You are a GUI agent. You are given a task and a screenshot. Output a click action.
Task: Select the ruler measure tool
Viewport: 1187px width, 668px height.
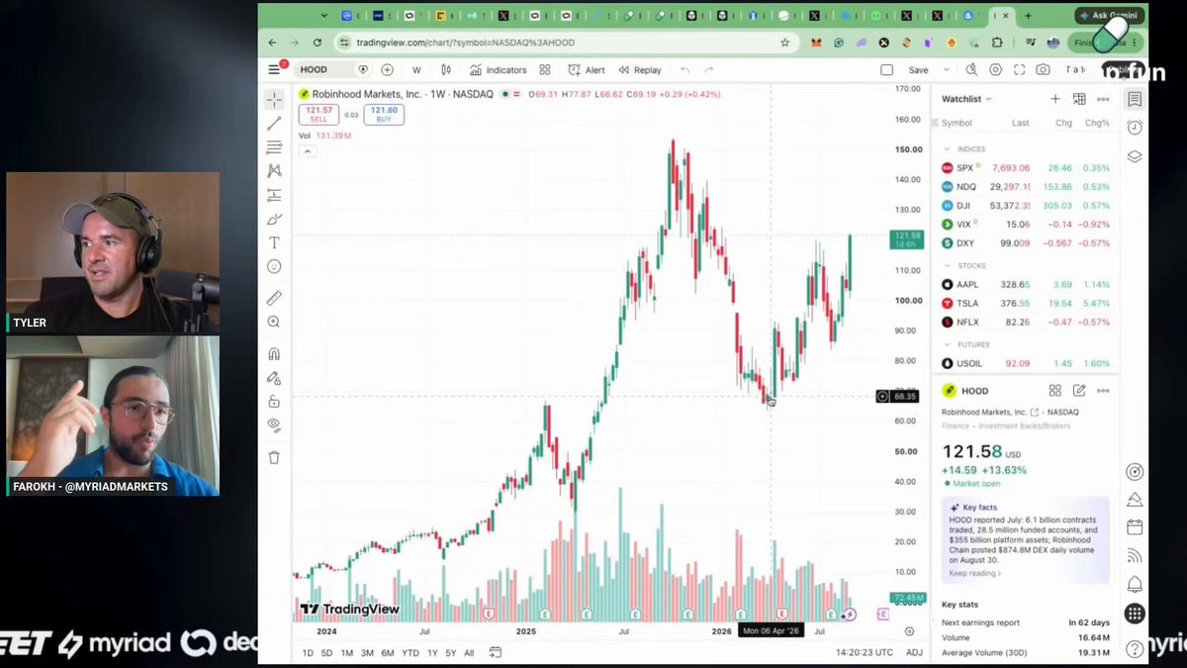click(x=274, y=298)
